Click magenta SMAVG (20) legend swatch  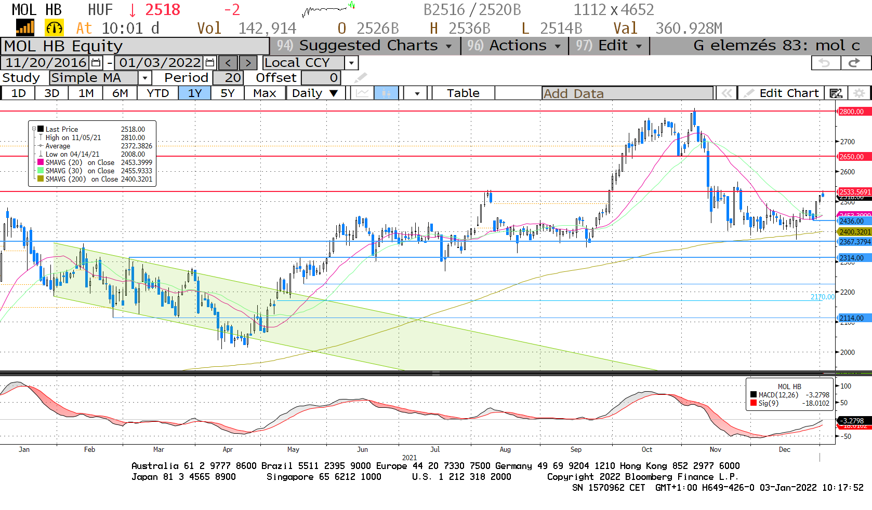[41, 162]
